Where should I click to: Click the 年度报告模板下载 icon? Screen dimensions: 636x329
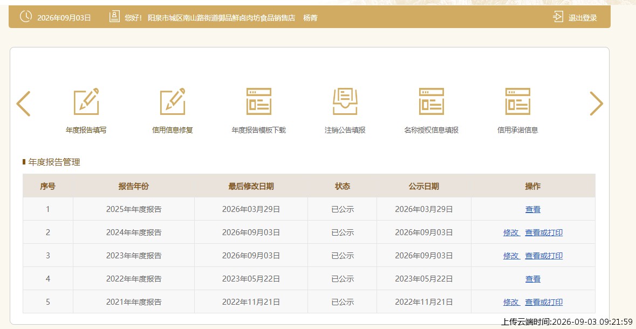(x=259, y=101)
